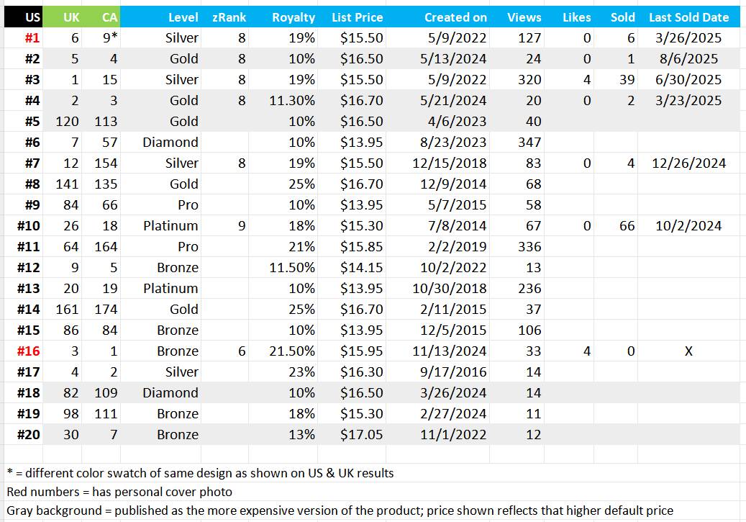
Task: Select the 9* cell in CA column
Action: [x=101, y=37]
